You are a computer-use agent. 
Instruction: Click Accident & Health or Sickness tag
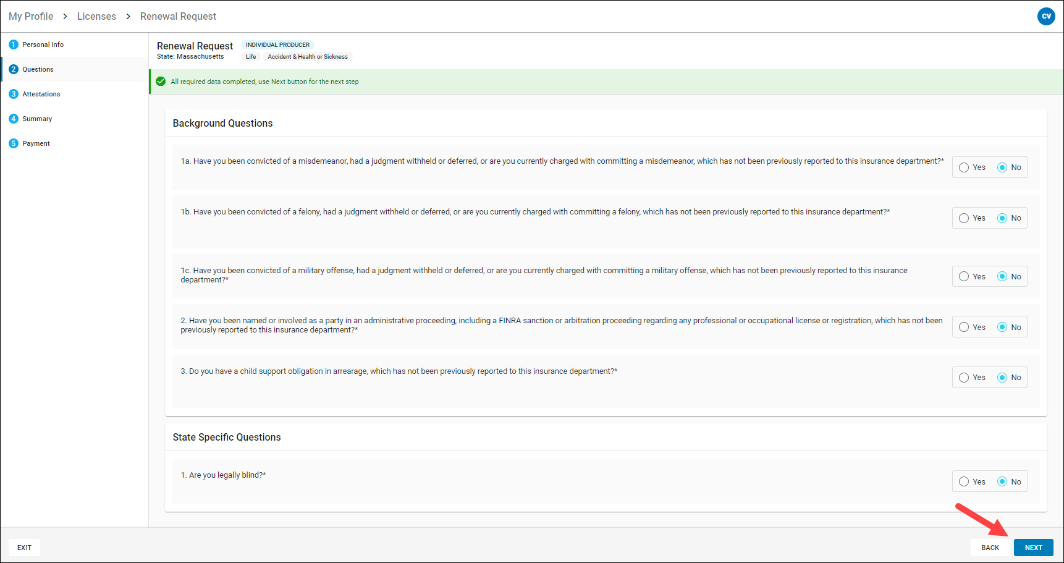(x=308, y=57)
